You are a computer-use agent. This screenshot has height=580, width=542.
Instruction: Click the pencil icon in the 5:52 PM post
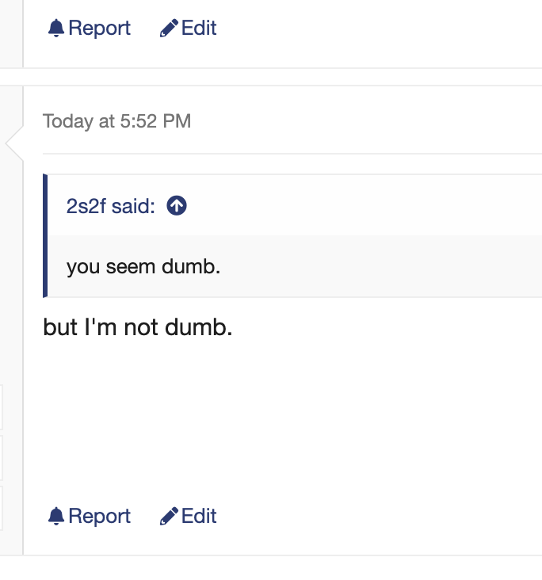[x=169, y=516]
